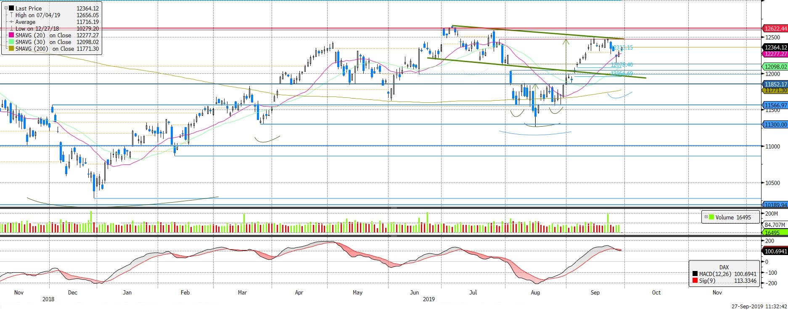Click the blue 11852.17 level tag
The height and width of the screenshot is (310, 788).
click(x=775, y=84)
